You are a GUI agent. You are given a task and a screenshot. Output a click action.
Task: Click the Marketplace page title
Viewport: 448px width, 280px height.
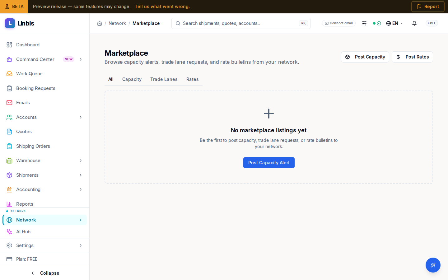[x=126, y=53]
